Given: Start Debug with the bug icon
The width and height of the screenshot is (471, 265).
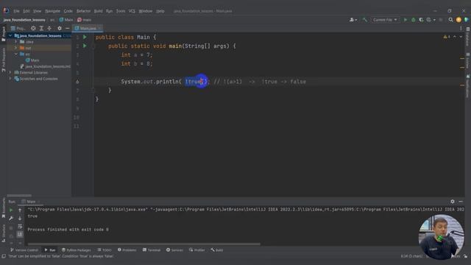Looking at the screenshot, I should [414, 20].
